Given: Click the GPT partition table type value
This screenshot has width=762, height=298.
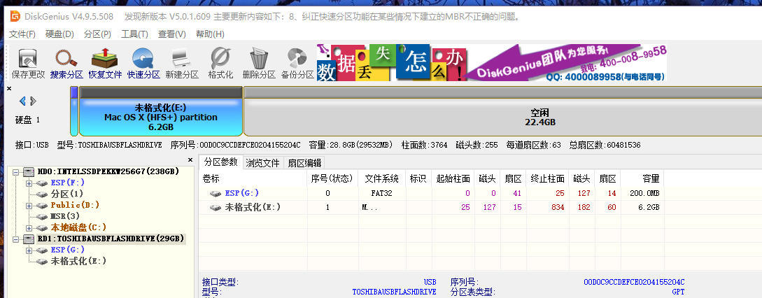Looking at the screenshot, I should click(x=678, y=292).
